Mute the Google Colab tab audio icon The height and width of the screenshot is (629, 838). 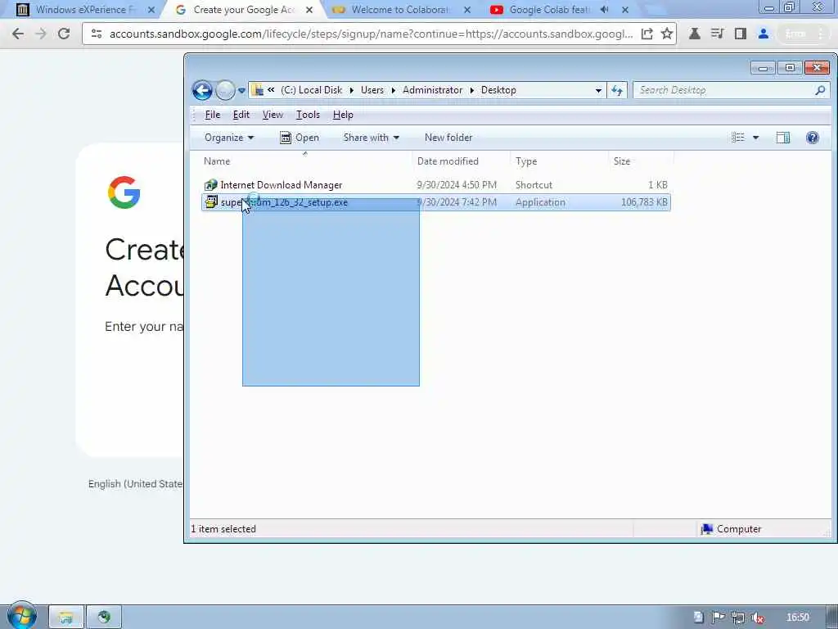tap(605, 10)
